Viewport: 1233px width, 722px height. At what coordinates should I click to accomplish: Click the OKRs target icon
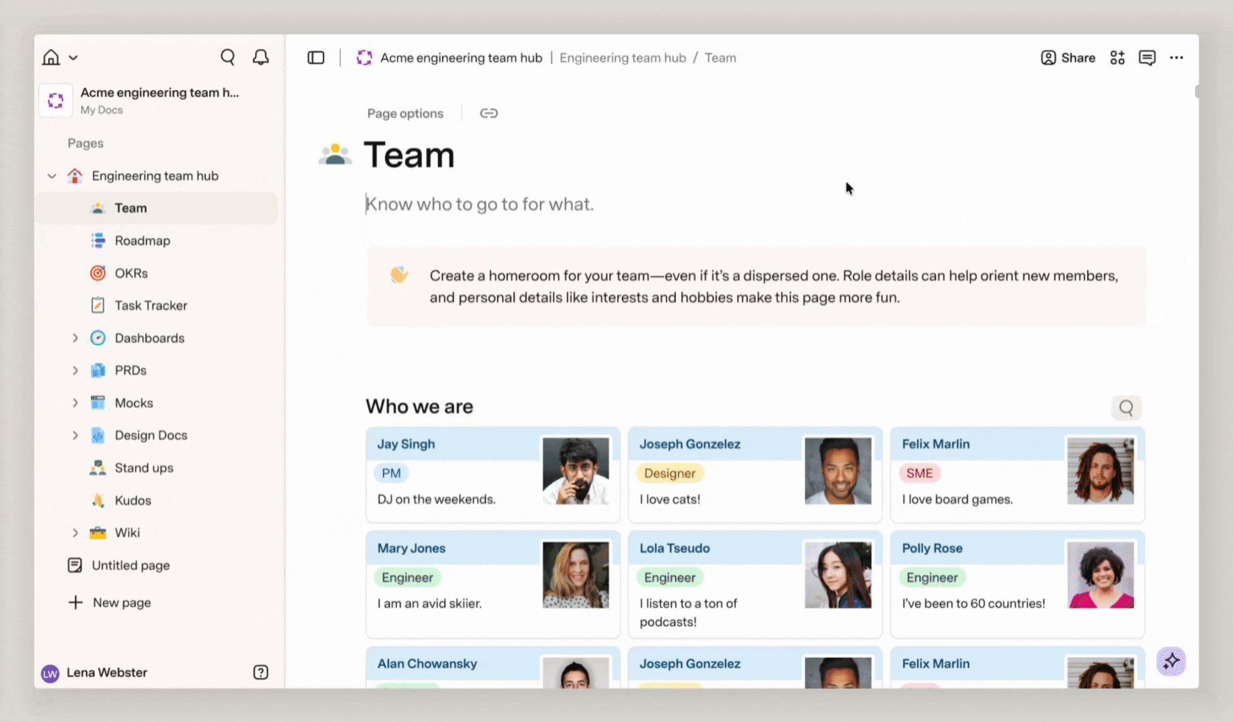98,273
